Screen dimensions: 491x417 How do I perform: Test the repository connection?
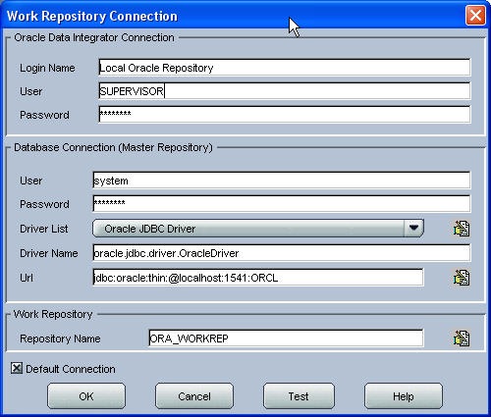coord(299,396)
